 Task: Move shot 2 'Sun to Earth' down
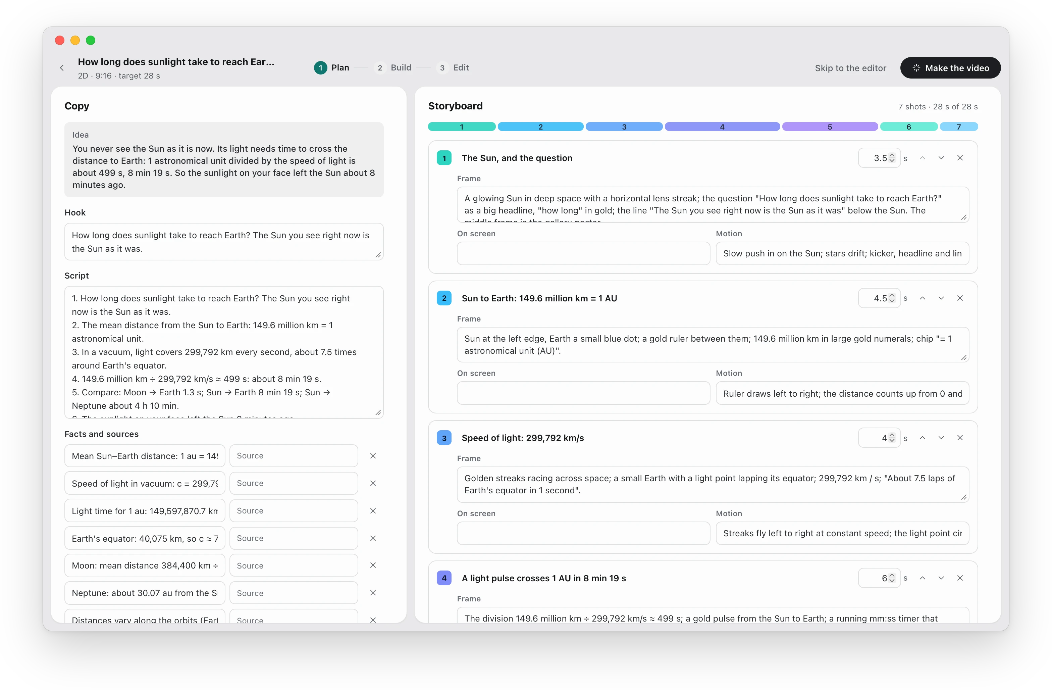(941, 298)
